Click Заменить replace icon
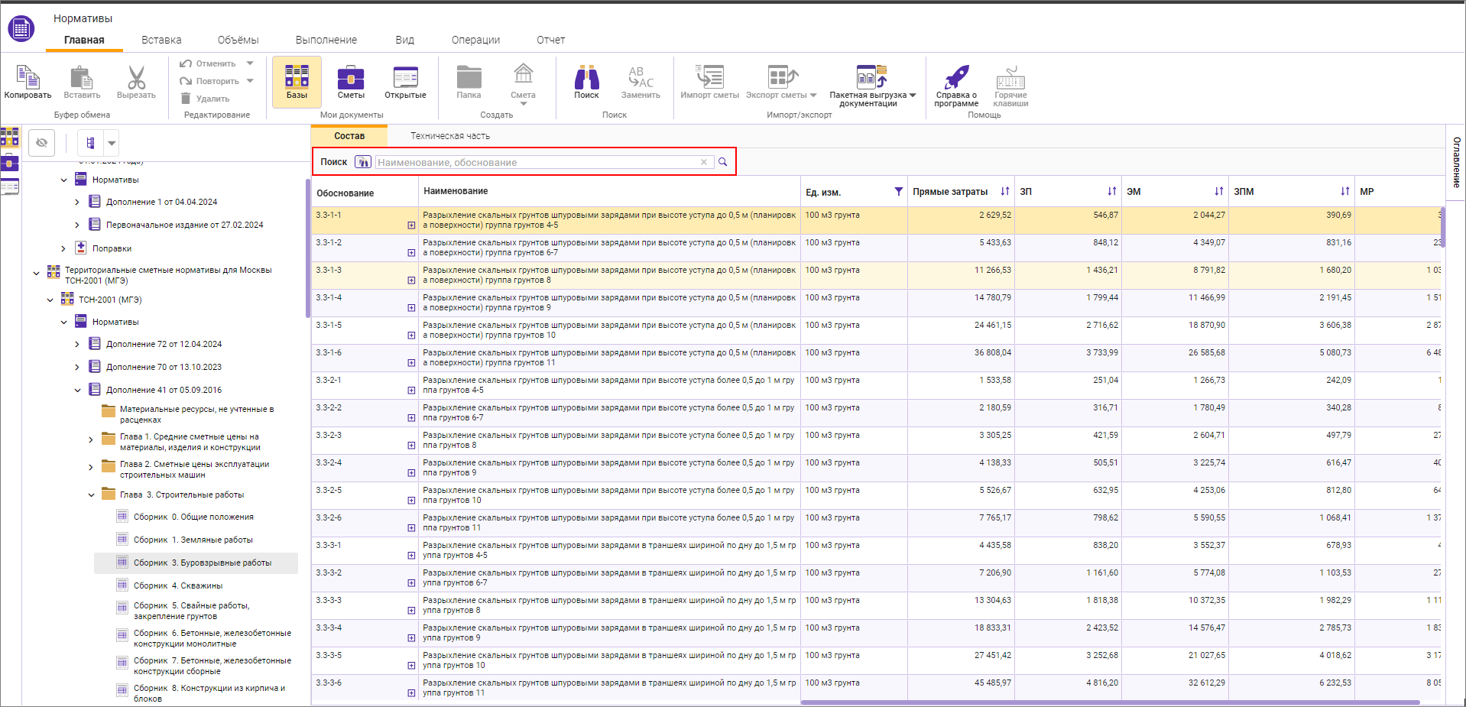 coord(641,77)
